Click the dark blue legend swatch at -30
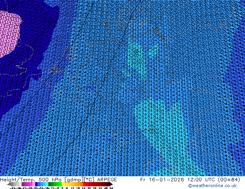 (36, 184)
